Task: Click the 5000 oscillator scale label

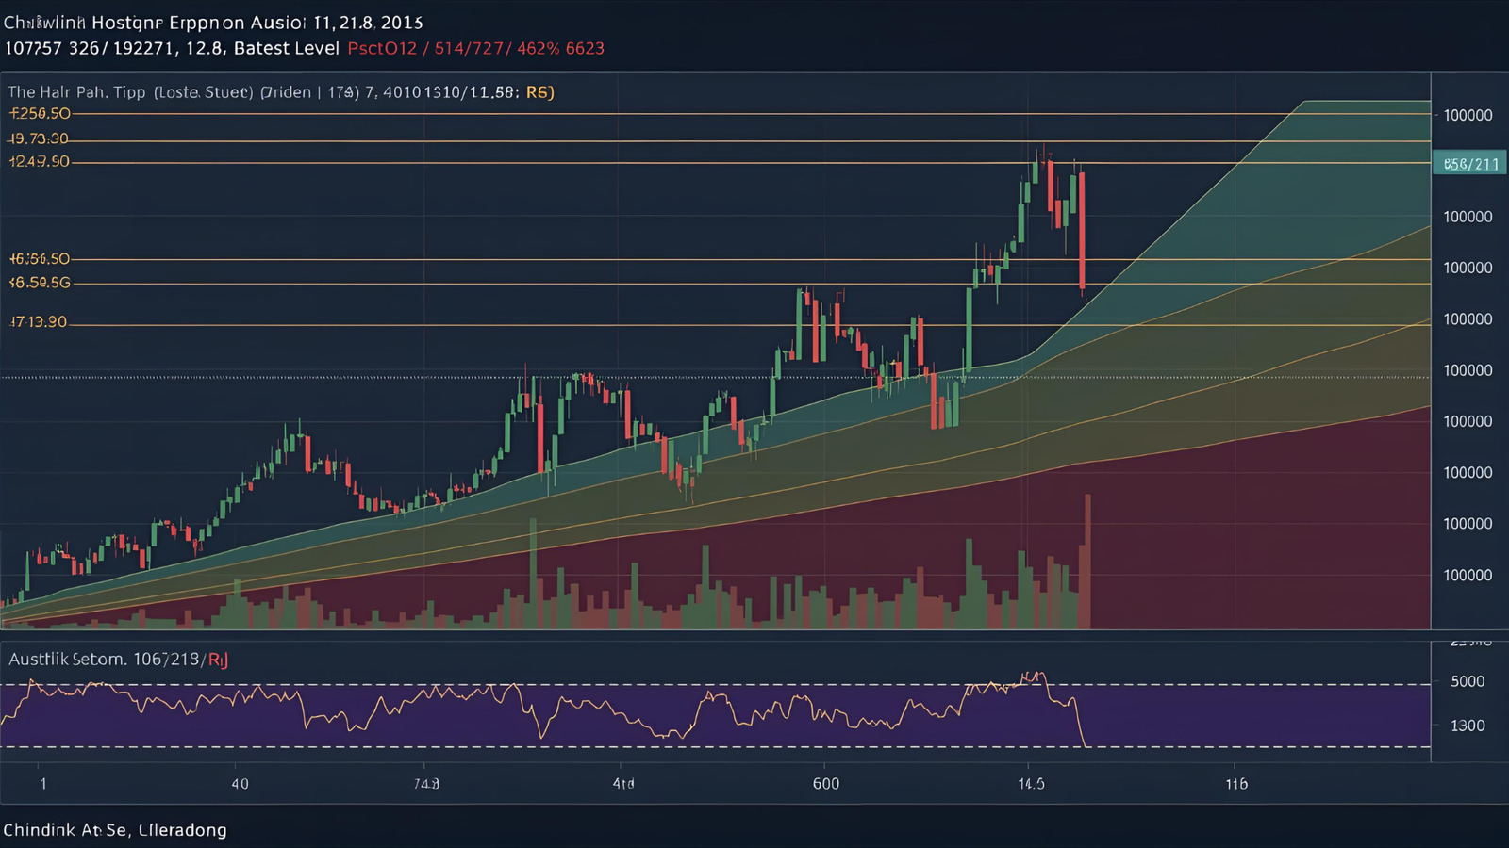Action: (1467, 681)
